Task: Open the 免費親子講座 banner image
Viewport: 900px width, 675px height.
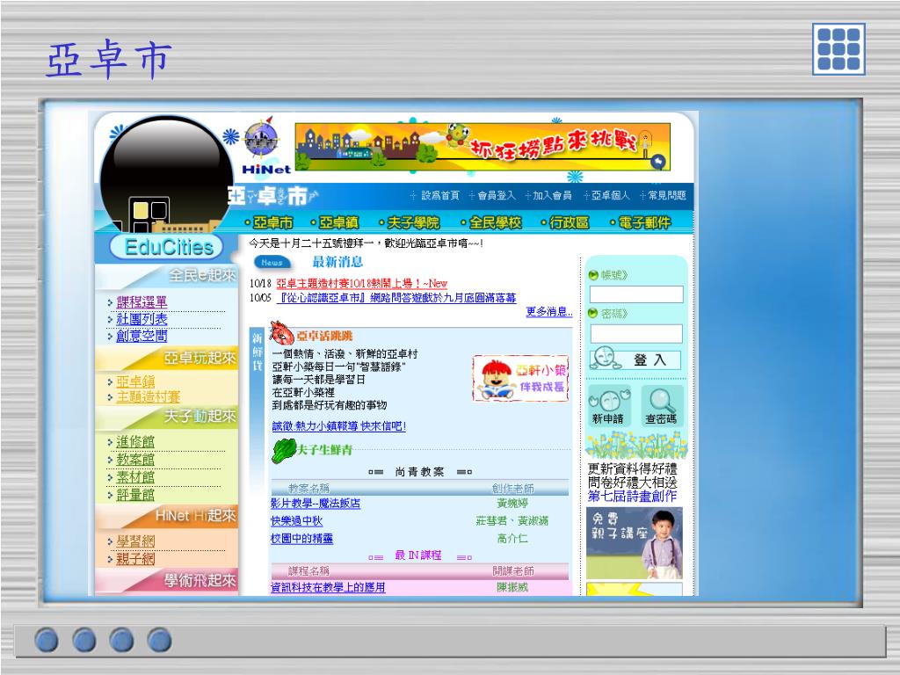Action: click(635, 543)
